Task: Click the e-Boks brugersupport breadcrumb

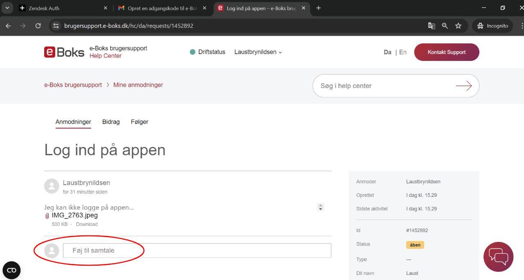Action: pyautogui.click(x=73, y=85)
